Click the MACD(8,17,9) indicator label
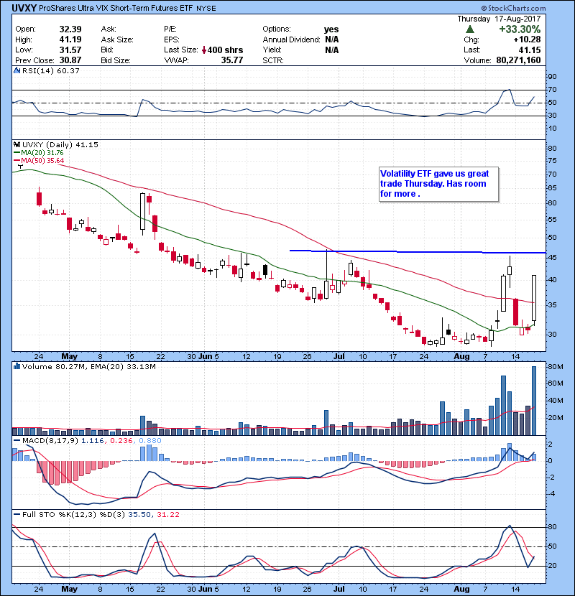The width and height of the screenshot is (575, 596). (x=50, y=441)
